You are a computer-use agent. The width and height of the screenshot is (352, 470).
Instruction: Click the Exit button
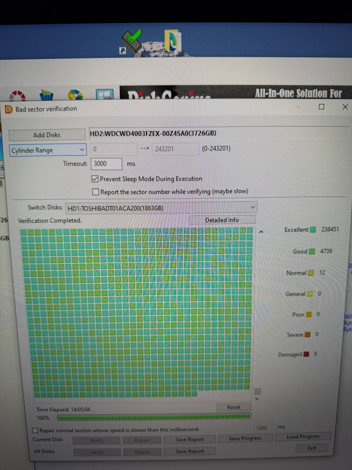click(x=312, y=448)
